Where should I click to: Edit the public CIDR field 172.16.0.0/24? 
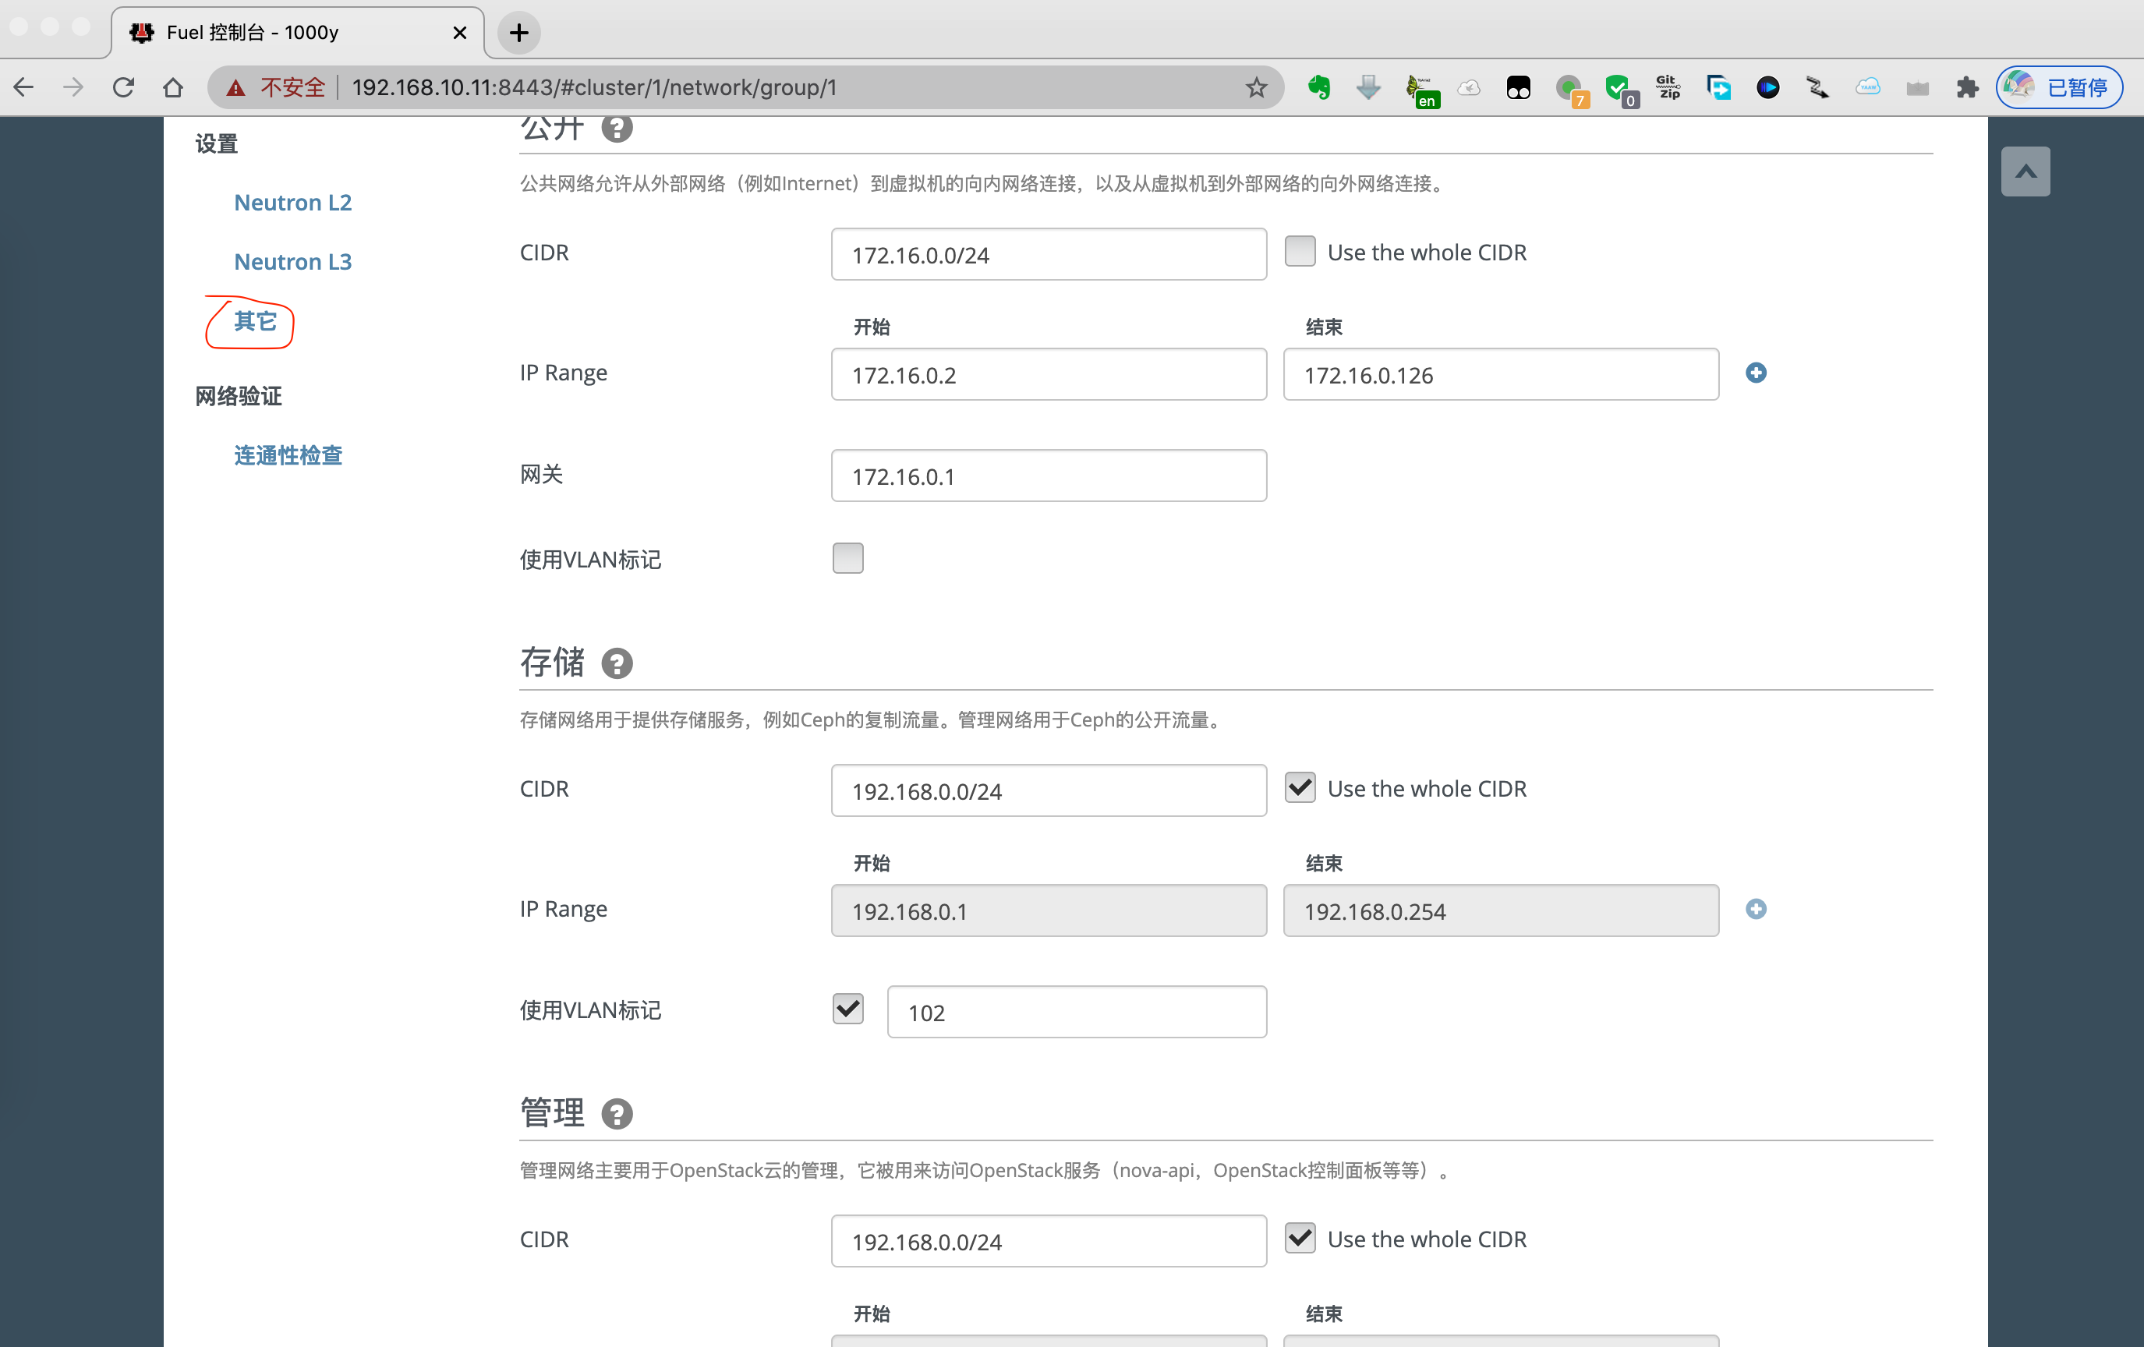click(x=1049, y=255)
